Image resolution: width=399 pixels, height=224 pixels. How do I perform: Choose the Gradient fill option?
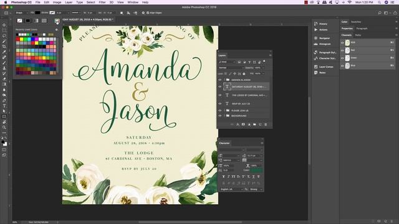click(x=36, y=21)
